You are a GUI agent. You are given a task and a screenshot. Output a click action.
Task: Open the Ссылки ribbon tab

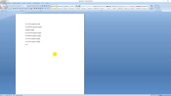[24, 3]
